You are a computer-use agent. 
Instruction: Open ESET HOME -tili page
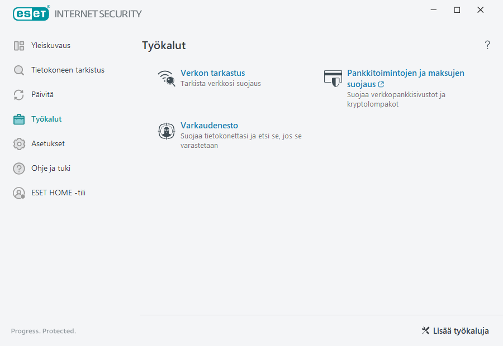coord(58,193)
